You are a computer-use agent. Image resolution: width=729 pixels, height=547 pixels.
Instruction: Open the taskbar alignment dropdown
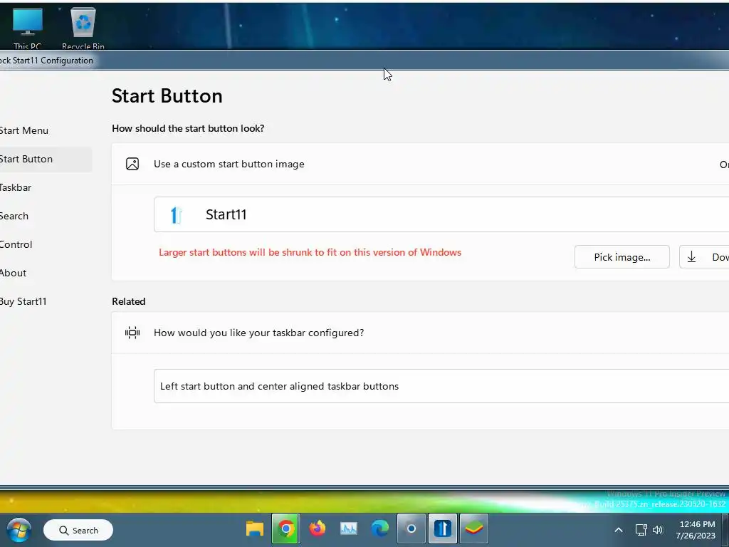tap(441, 386)
